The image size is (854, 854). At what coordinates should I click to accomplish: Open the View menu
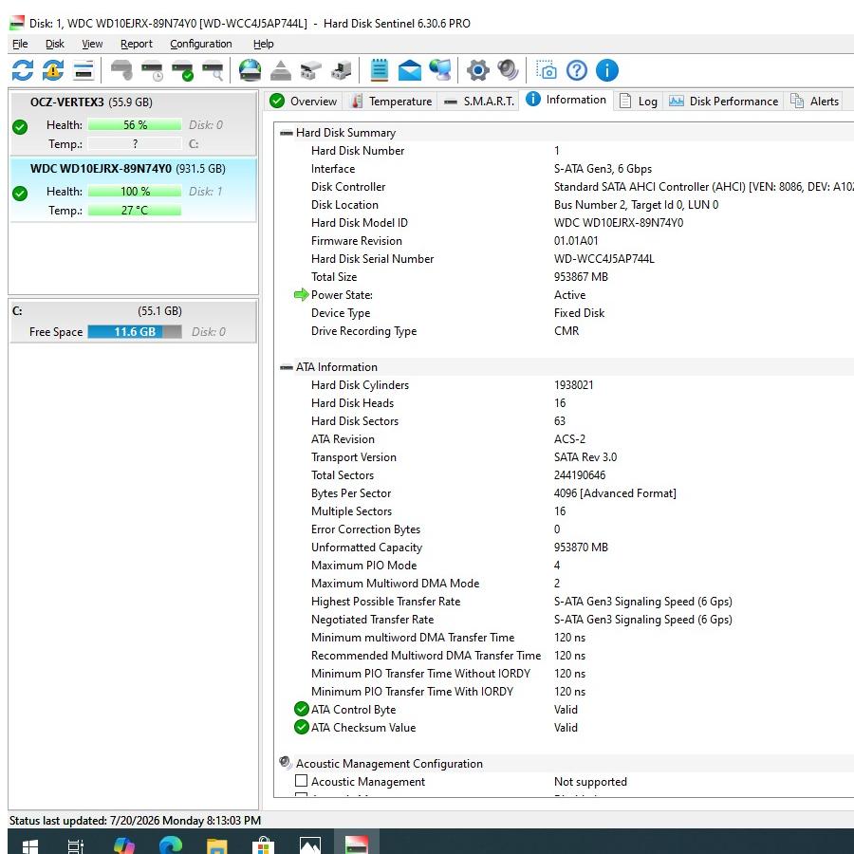coord(92,44)
